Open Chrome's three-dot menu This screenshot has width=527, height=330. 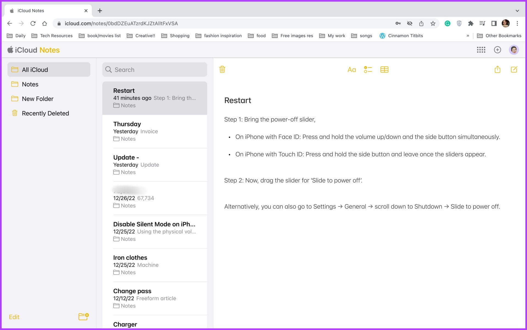[517, 24]
